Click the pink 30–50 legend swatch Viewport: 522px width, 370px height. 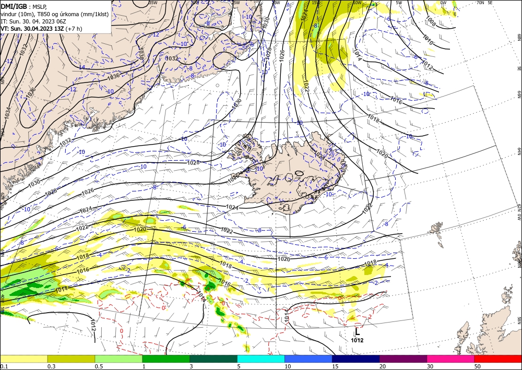click(451, 359)
